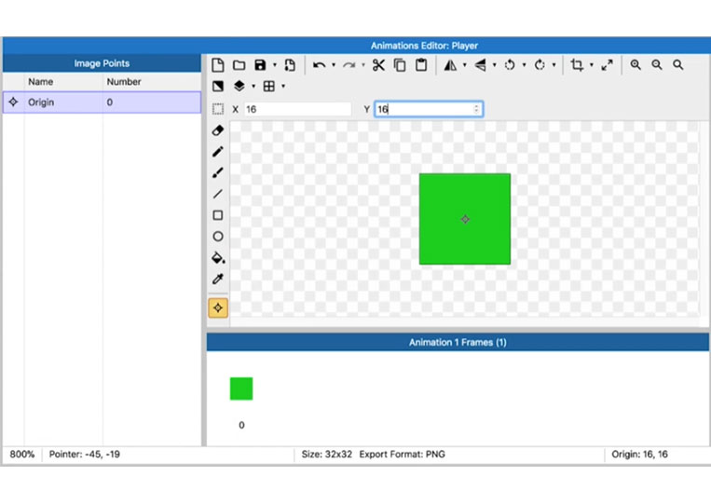
Task: Click the resize image icon
Action: click(x=608, y=65)
